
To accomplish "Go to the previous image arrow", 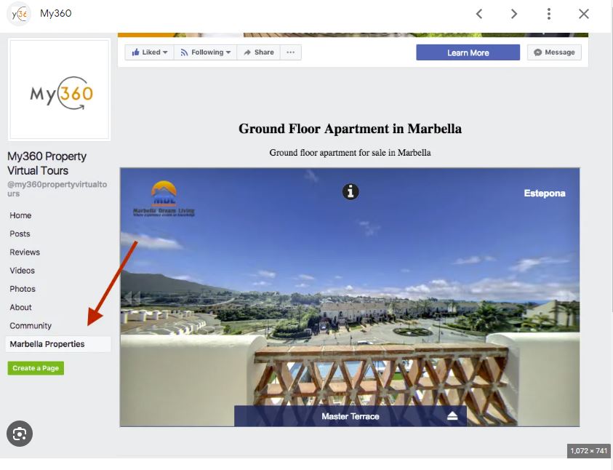I will coord(479,14).
